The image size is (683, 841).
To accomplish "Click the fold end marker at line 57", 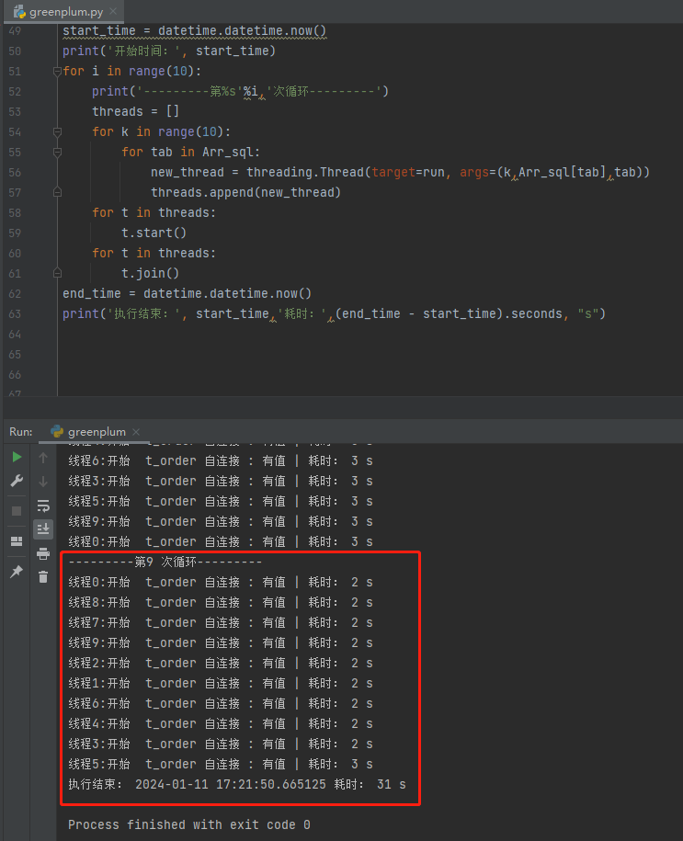I will coord(57,192).
